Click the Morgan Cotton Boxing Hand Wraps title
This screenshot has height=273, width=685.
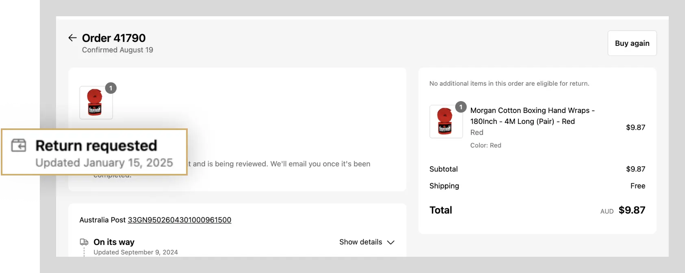pos(532,116)
